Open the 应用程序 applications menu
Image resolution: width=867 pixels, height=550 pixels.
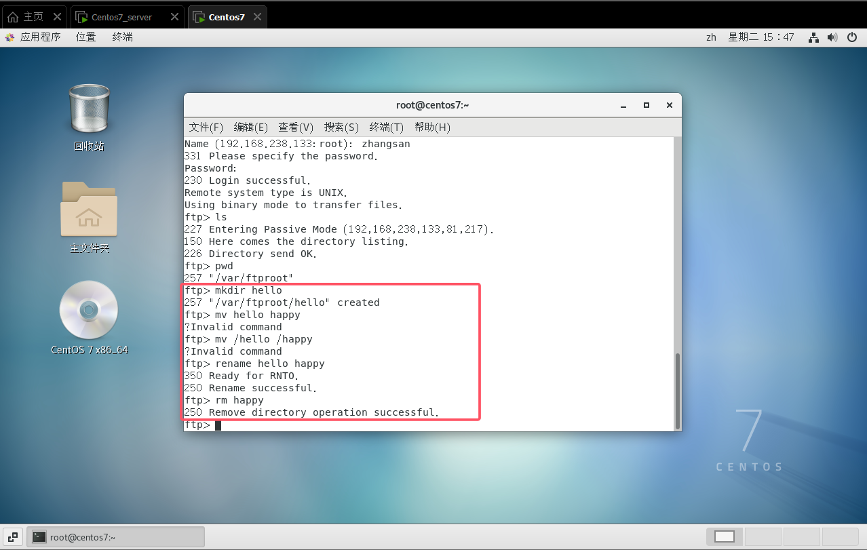tap(34, 37)
